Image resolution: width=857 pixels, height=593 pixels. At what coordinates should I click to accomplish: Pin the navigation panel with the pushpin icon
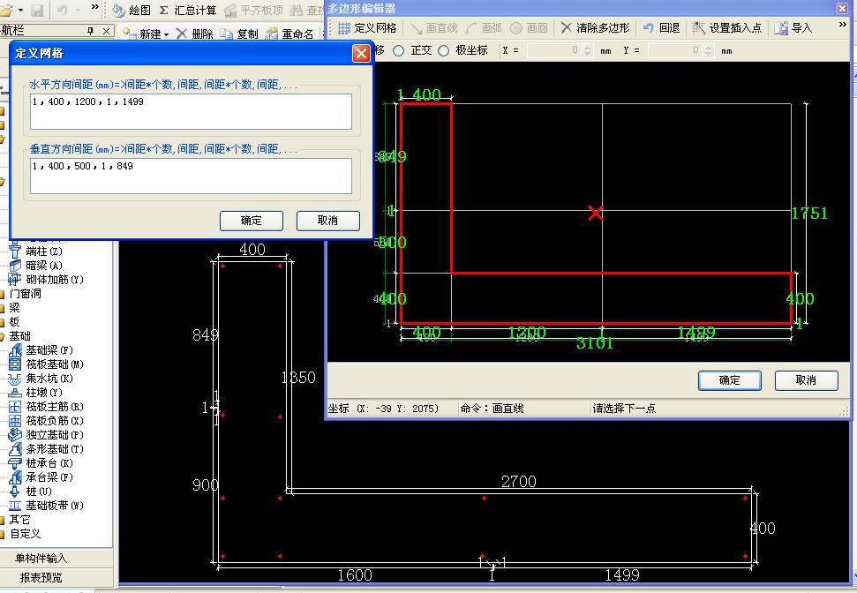coord(91,31)
